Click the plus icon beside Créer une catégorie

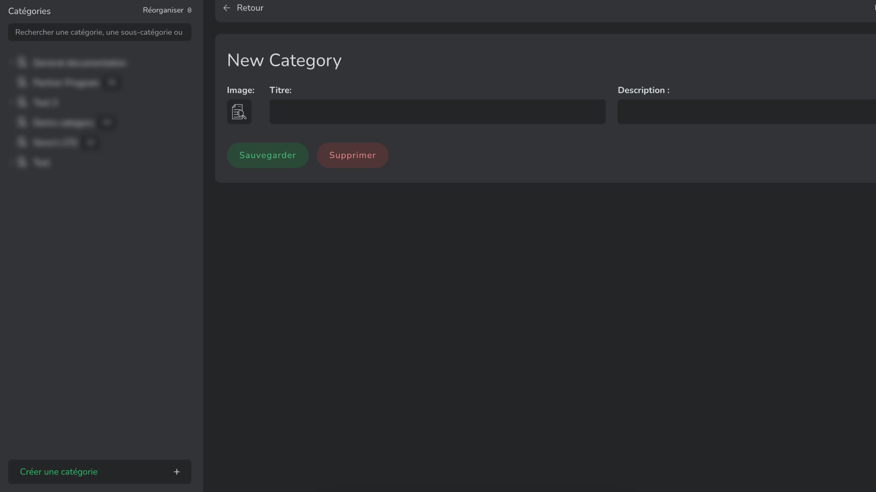tap(177, 472)
